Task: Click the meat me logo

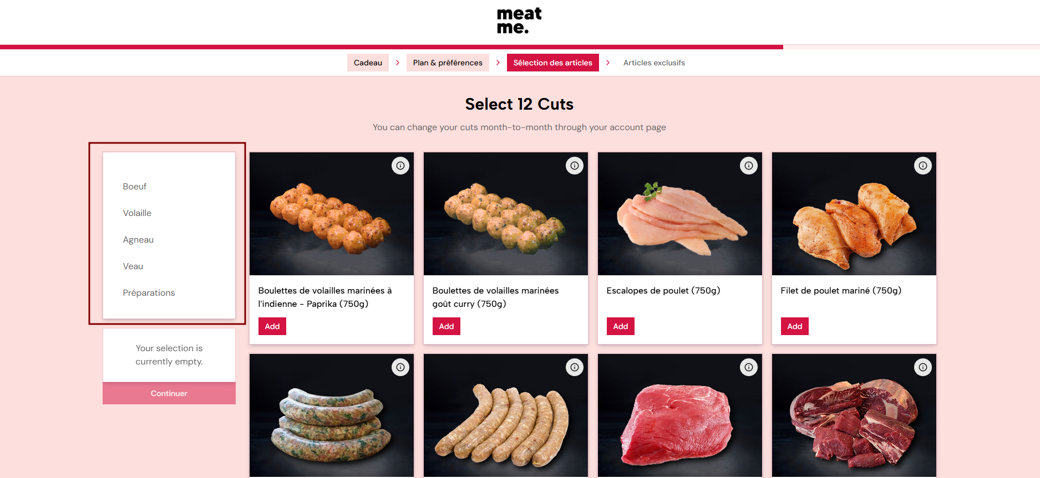Action: [519, 20]
